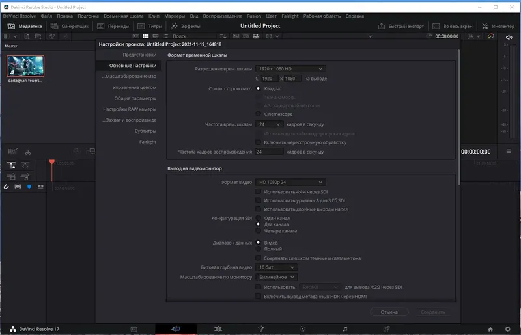Select the razor scissors tool

pos(28,152)
